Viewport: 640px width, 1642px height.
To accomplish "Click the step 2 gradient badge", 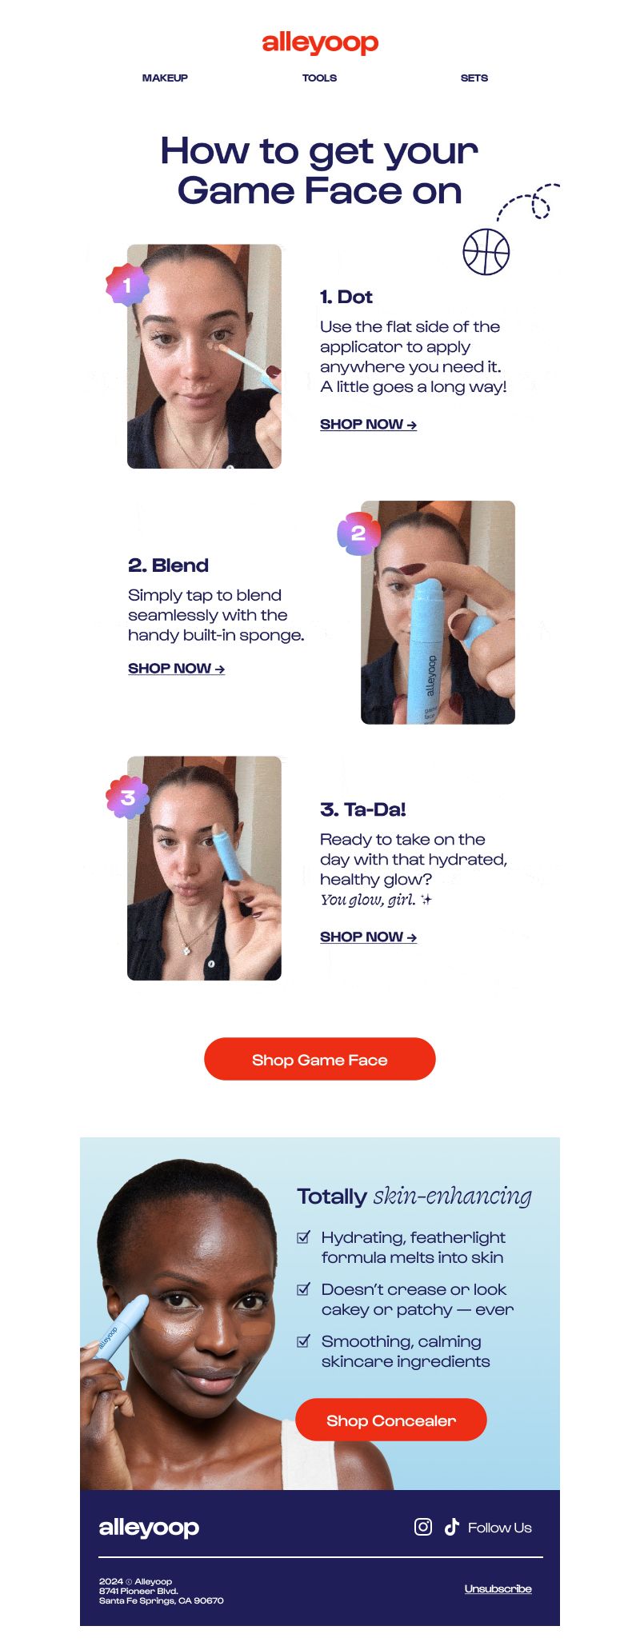I will coord(358,533).
